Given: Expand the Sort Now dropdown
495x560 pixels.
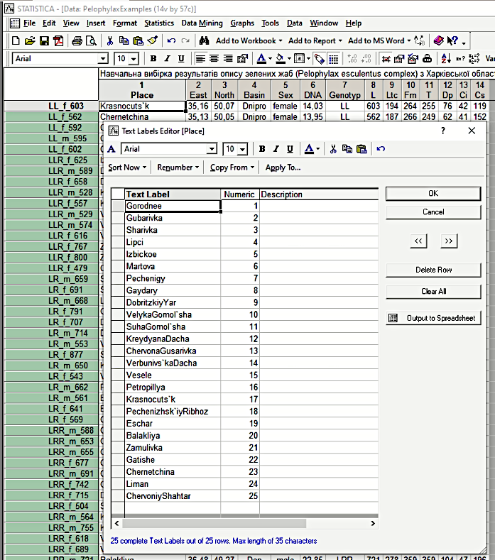Looking at the screenshot, I should point(127,168).
